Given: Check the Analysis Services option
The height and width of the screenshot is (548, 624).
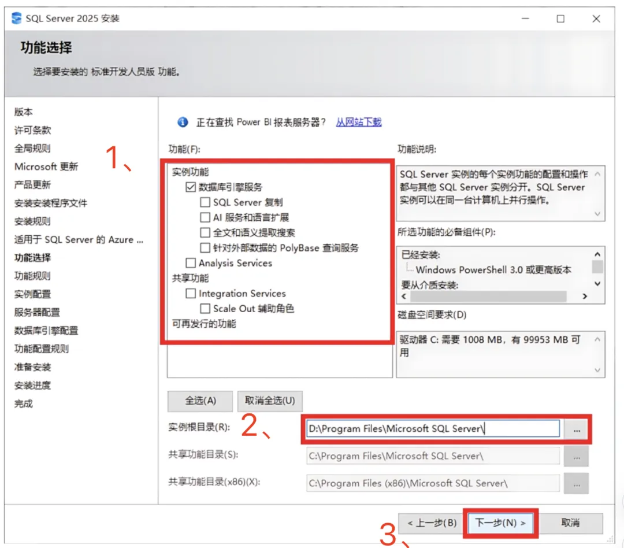Looking at the screenshot, I should 191,263.
